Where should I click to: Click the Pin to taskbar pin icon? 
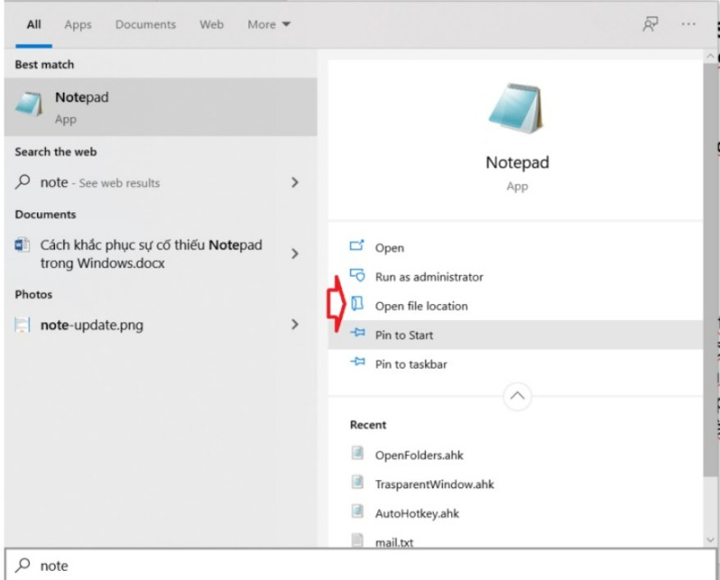pos(357,362)
